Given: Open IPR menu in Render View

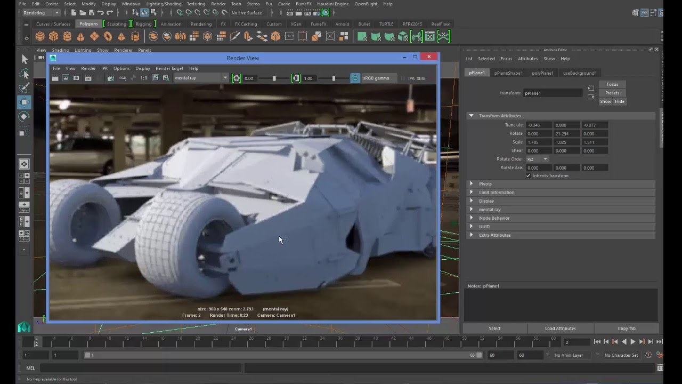Looking at the screenshot, I should point(104,68).
